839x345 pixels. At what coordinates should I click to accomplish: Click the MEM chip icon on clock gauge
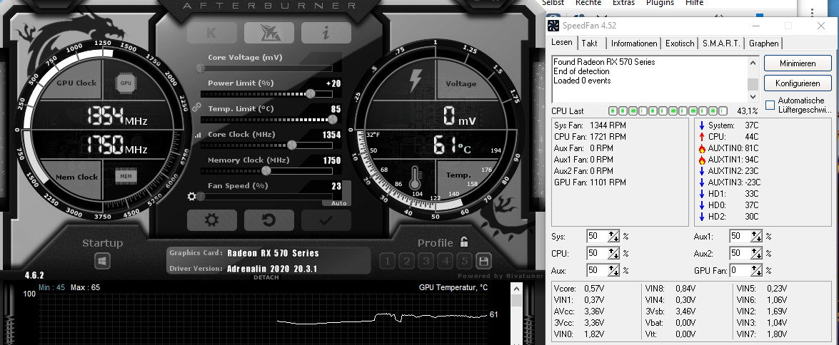pyautogui.click(x=126, y=175)
